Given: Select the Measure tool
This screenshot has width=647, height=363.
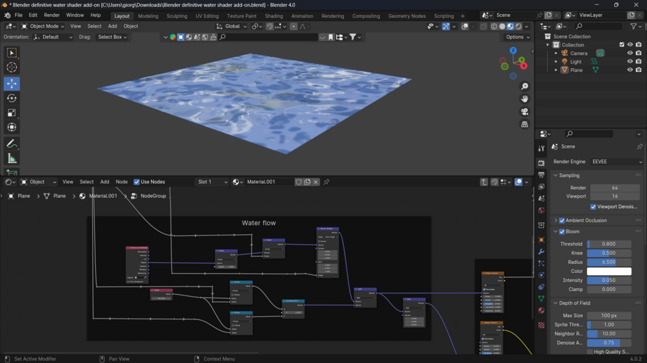Looking at the screenshot, I should click(12, 159).
